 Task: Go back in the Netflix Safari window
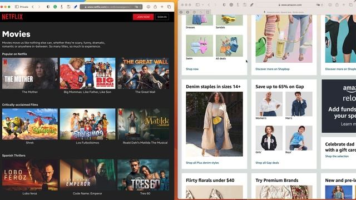pyautogui.click(x=33, y=7)
